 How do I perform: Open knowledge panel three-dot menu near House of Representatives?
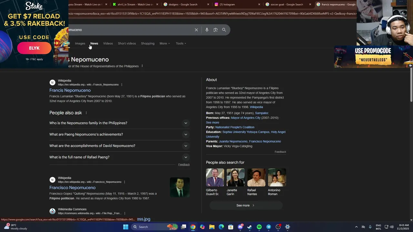pos(142,66)
